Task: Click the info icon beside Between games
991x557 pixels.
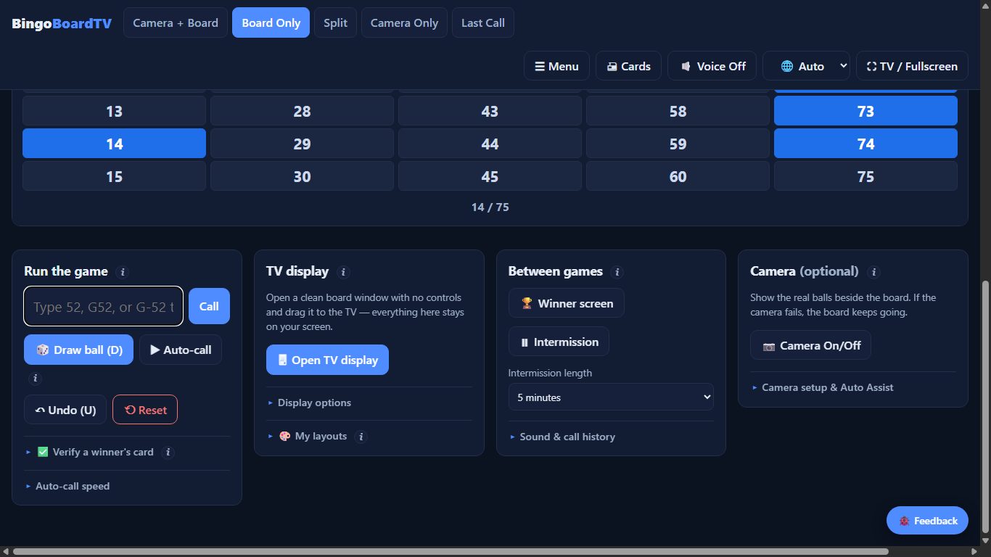Action: click(x=617, y=272)
